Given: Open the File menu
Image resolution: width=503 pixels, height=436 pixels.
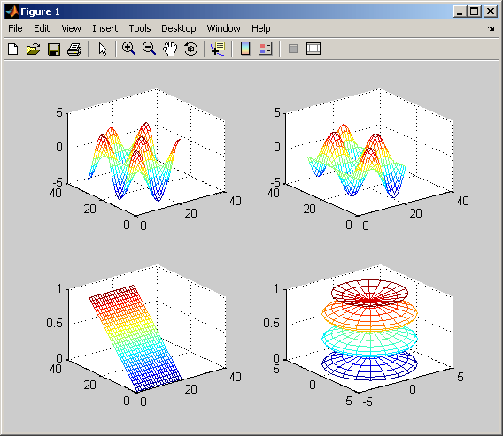Looking at the screenshot, I should click(x=15, y=28).
